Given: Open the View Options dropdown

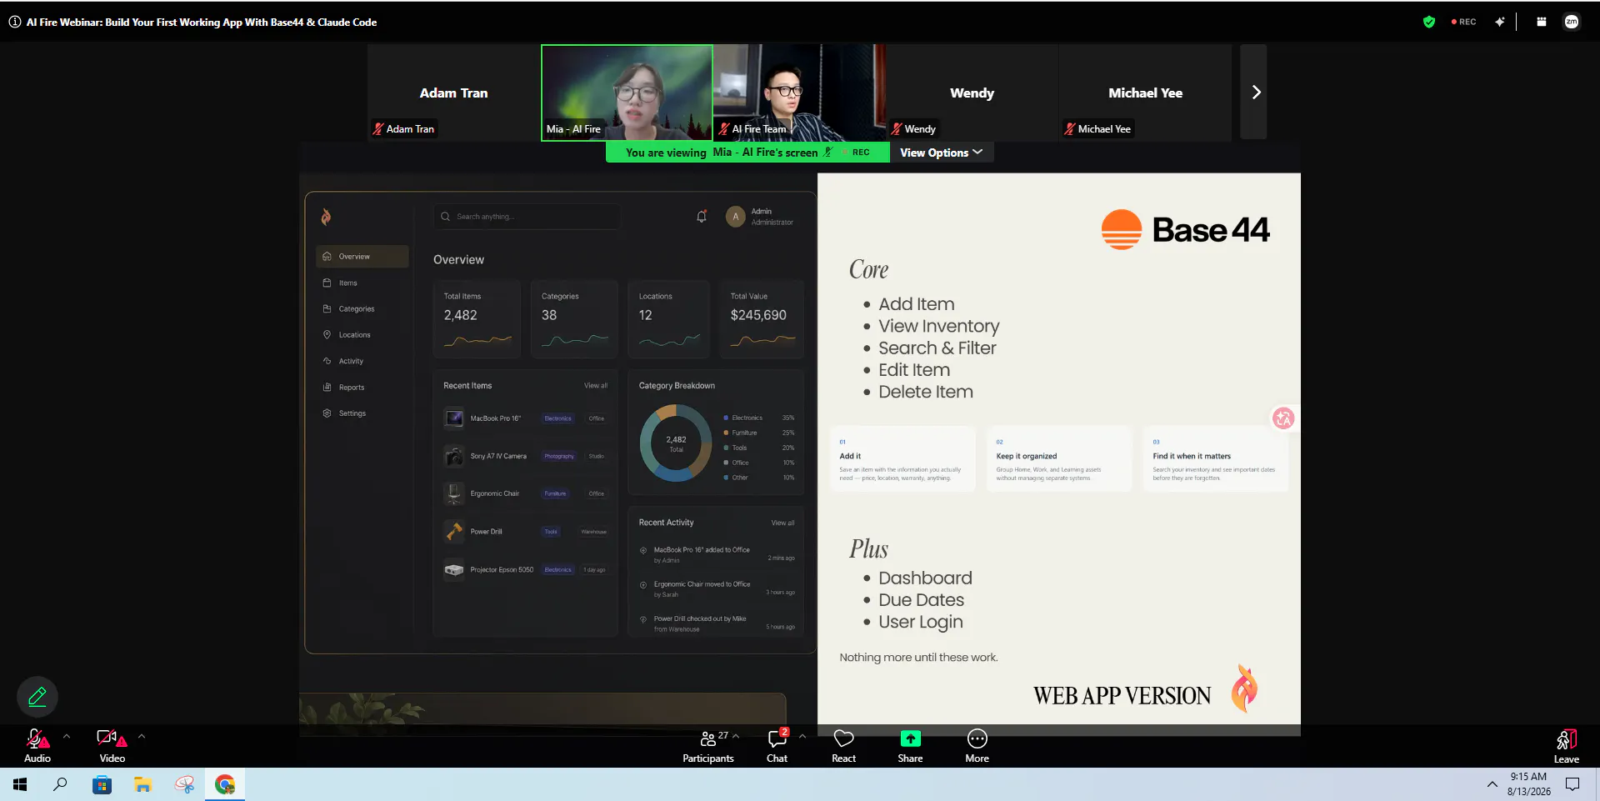Looking at the screenshot, I should (942, 153).
